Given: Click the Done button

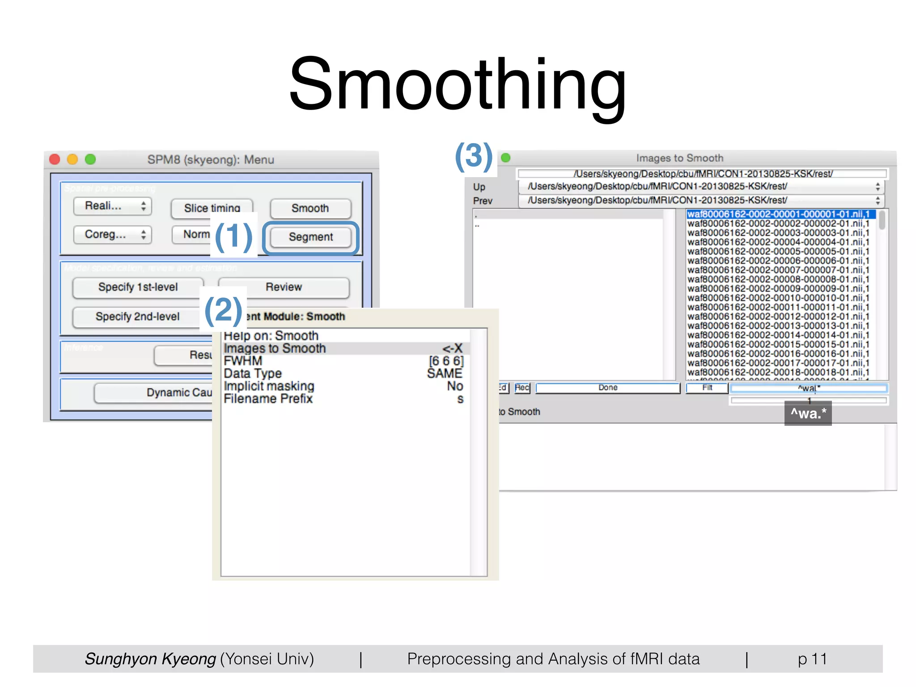Looking at the screenshot, I should 608,388.
